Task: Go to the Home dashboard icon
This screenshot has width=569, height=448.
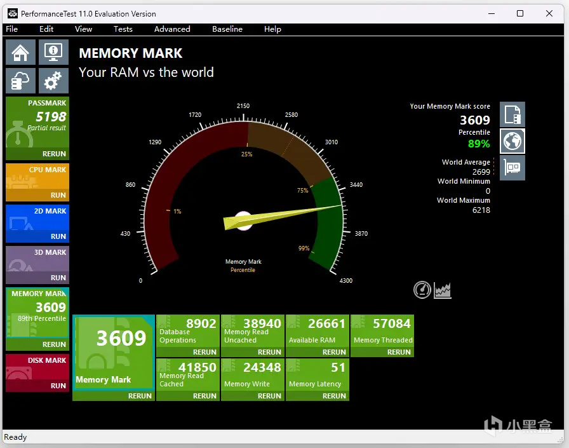Action: 21,52
